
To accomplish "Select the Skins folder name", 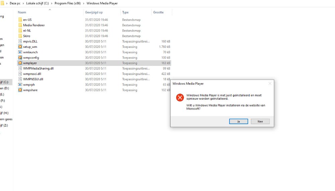I will [x=27, y=36].
